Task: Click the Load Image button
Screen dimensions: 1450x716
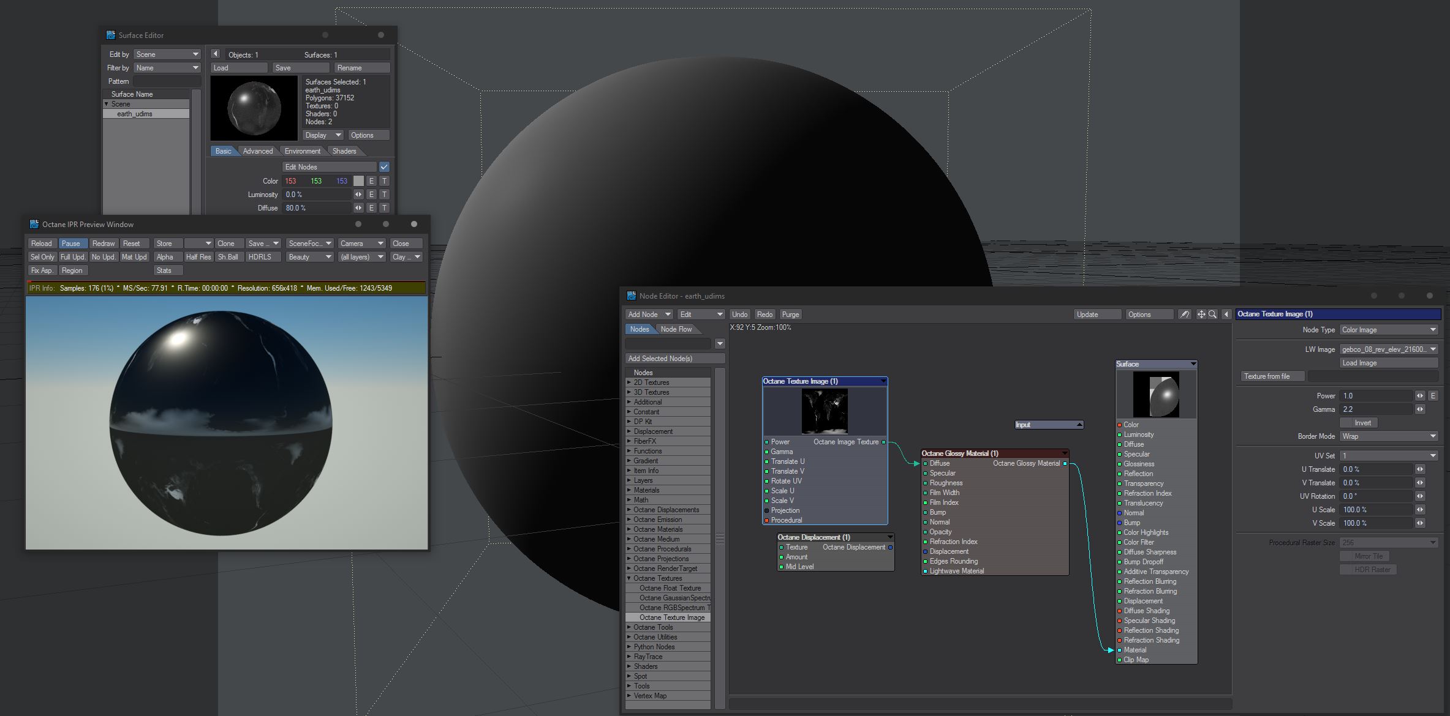Action: pyautogui.click(x=1388, y=363)
